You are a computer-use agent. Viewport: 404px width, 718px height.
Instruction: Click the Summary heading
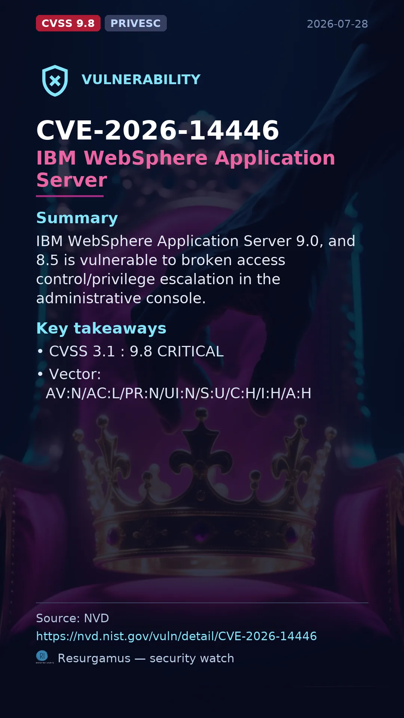coord(77,218)
